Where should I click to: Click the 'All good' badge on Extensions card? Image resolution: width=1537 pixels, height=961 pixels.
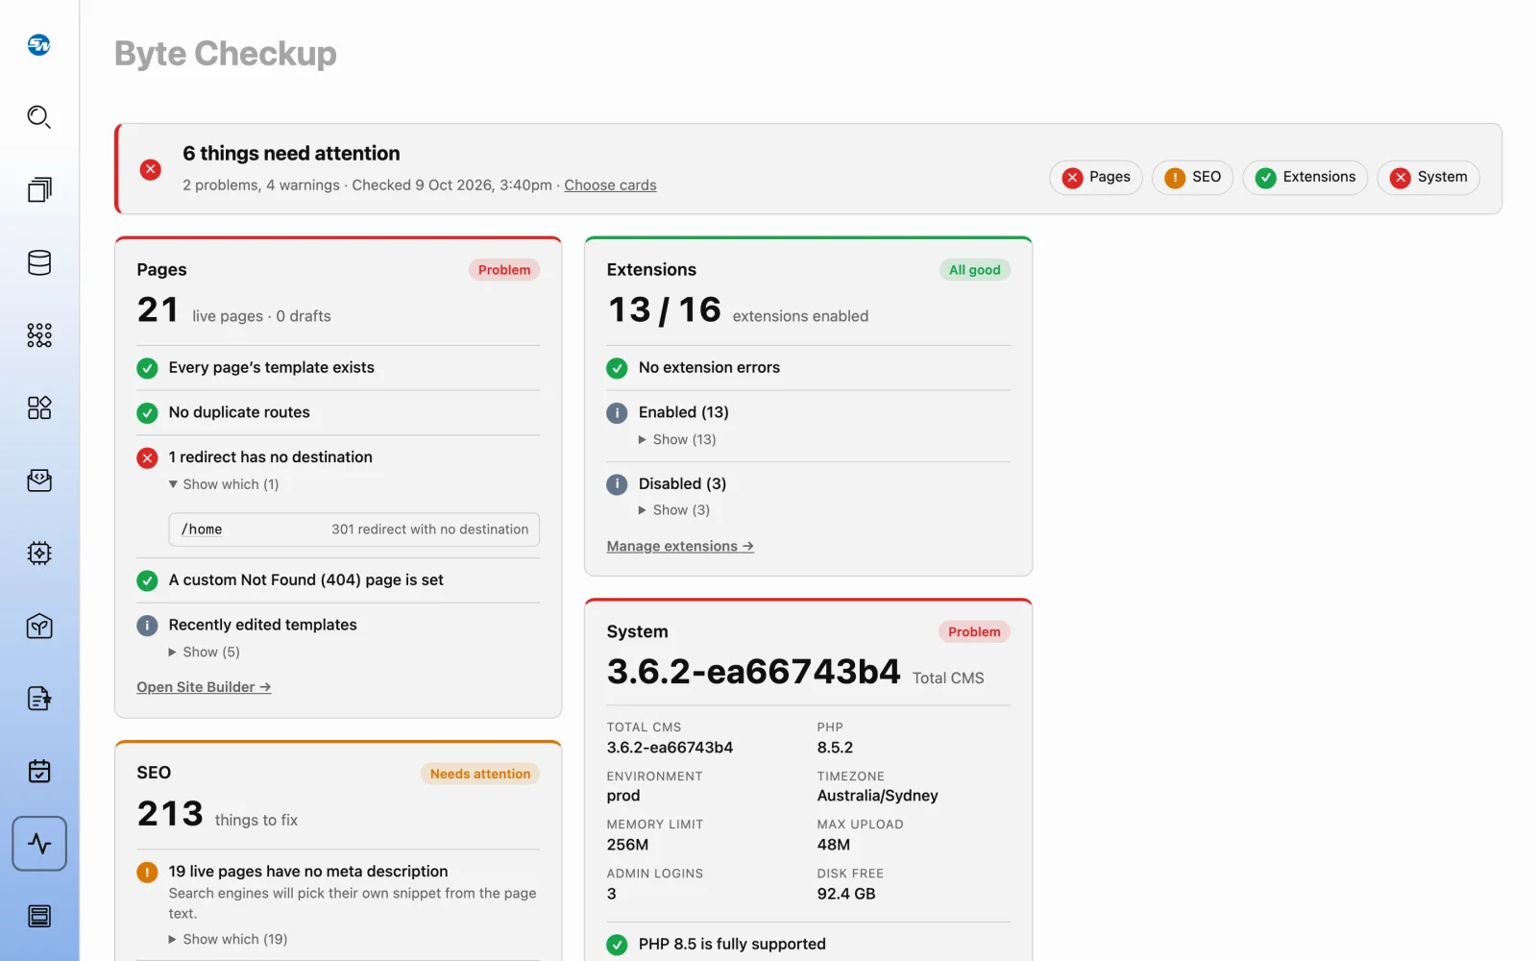tap(975, 270)
